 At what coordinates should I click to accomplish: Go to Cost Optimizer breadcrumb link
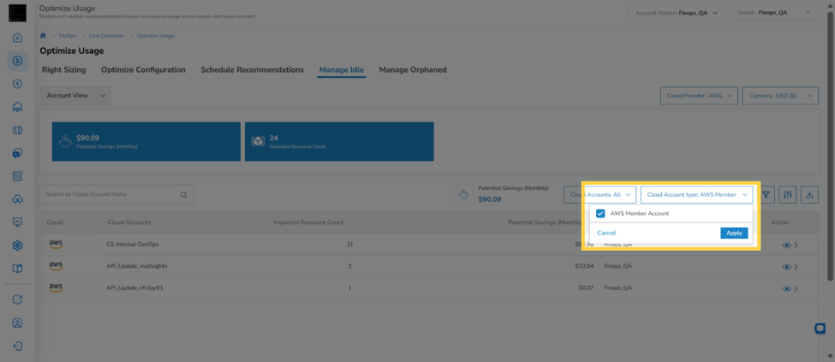click(x=106, y=36)
